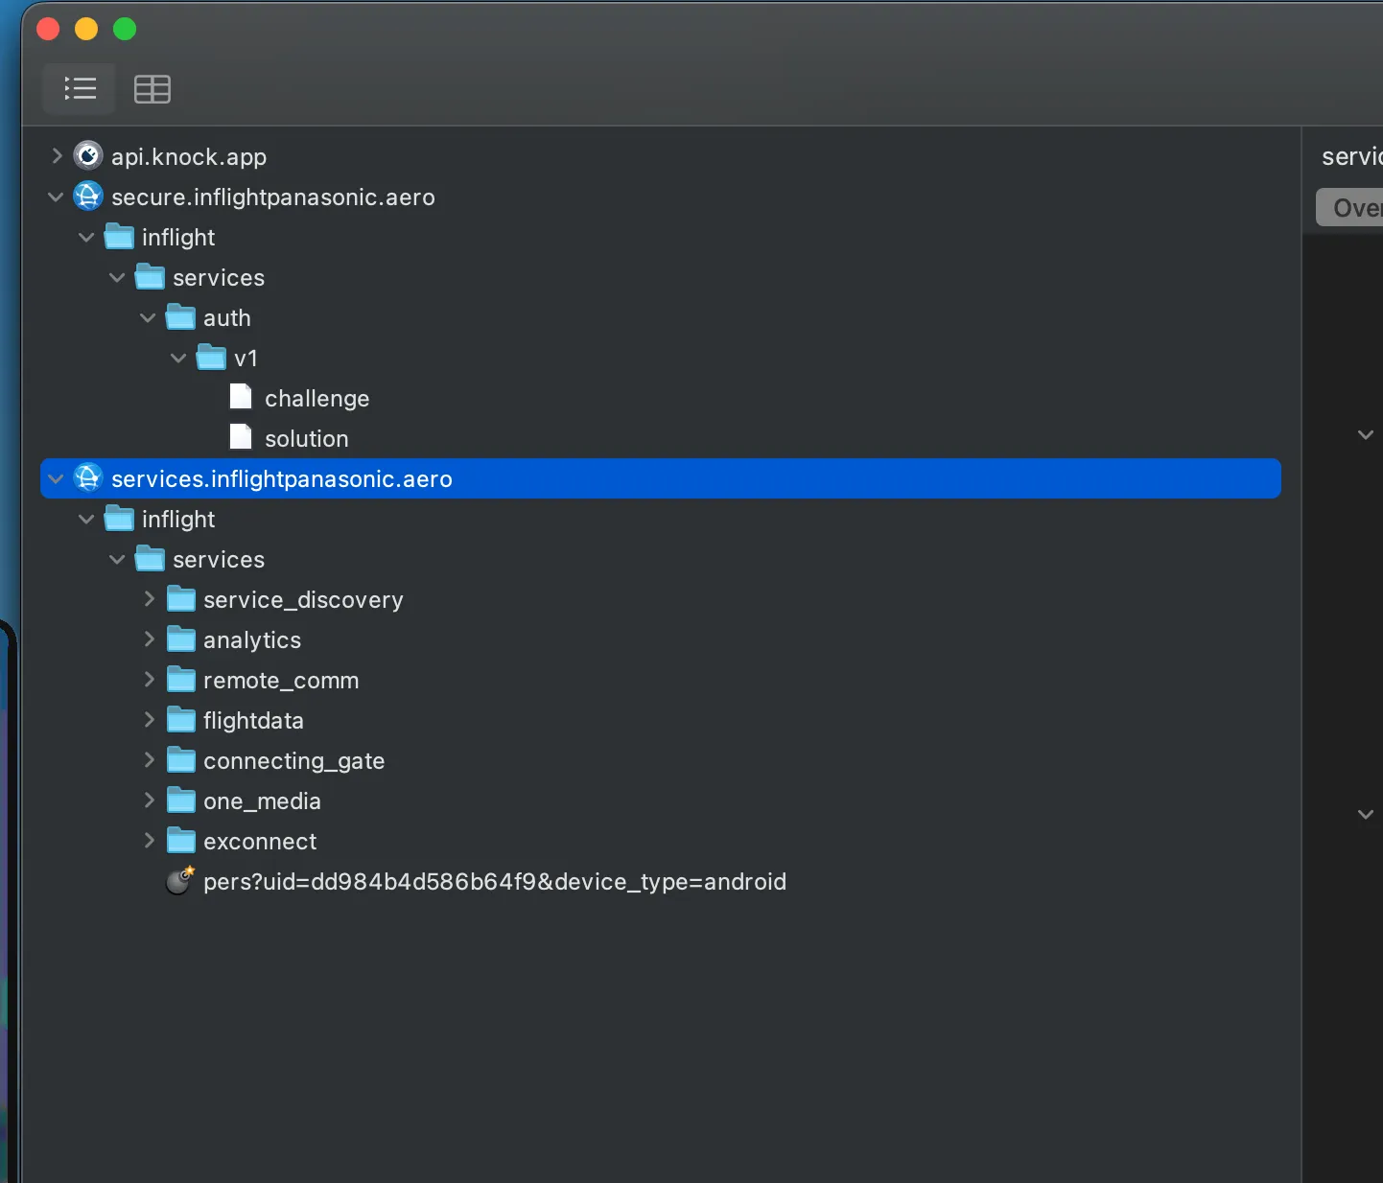1383x1183 pixels.
Task: Expand the api.knock.app host node
Action: (x=57, y=155)
